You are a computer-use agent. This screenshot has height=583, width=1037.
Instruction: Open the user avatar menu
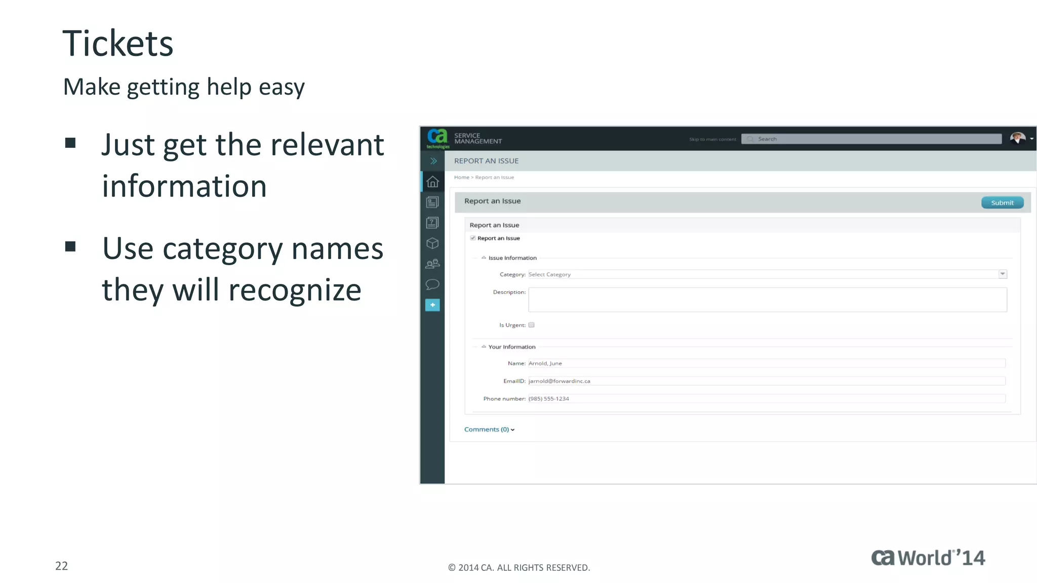coord(1019,138)
